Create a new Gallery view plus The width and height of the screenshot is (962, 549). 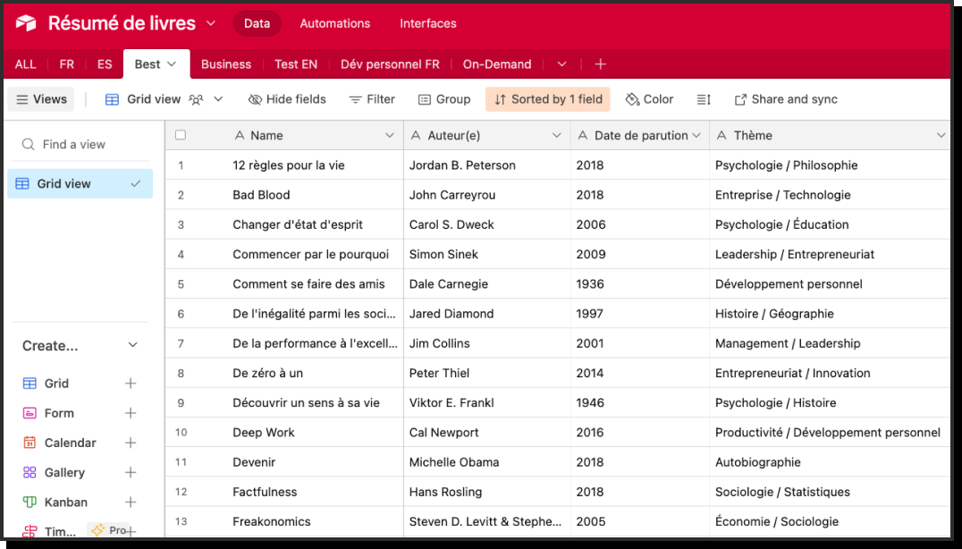pos(131,472)
